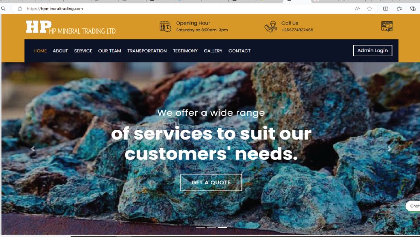Viewport: 420px width, 237px height.
Task: Click the web design icon in header
Action: (x=387, y=26)
